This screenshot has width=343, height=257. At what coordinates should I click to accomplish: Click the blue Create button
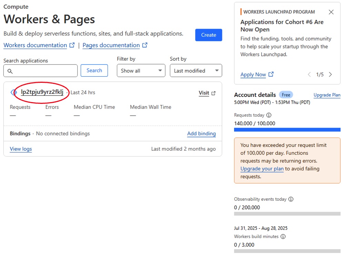[x=209, y=35]
